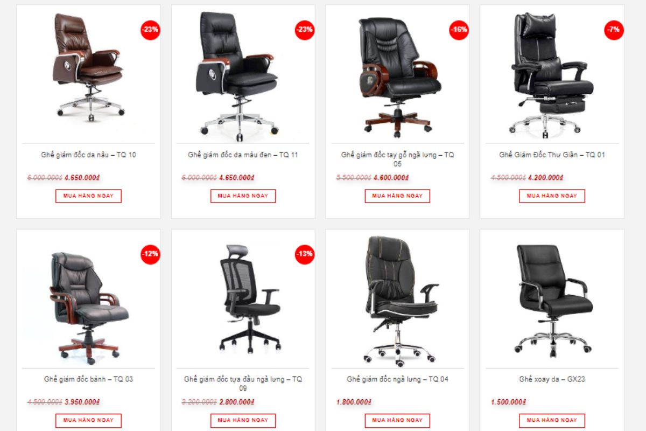Click the -13% discount badge
Image resolution: width=646 pixels, height=431 pixels.
pyautogui.click(x=305, y=254)
